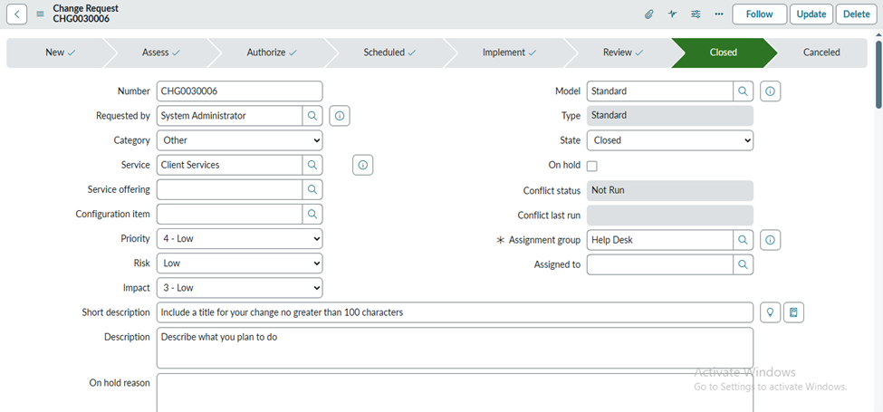
Task: Open the activity stream icon in header
Action: [672, 14]
